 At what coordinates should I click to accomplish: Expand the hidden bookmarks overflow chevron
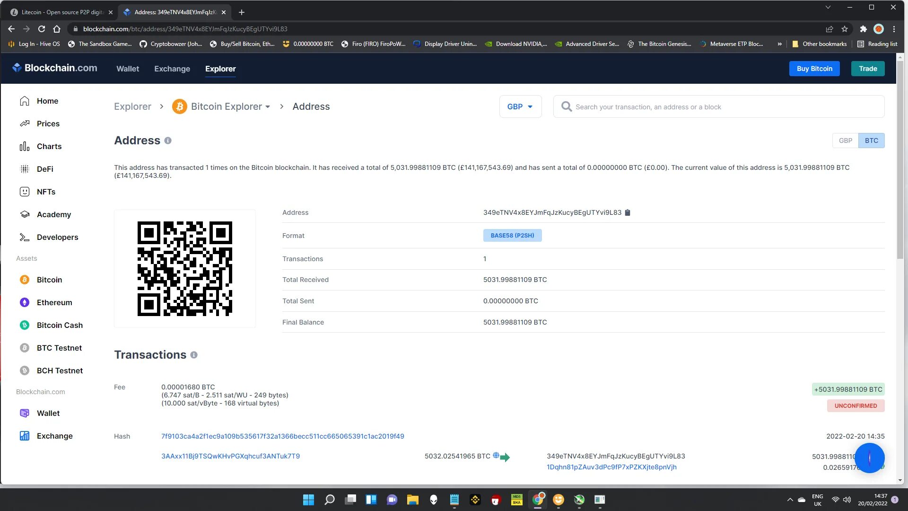[779, 44]
